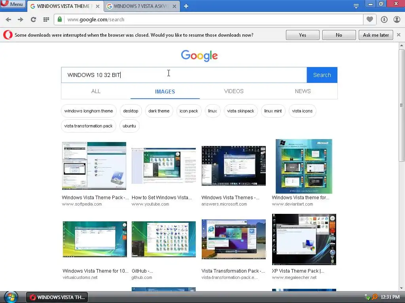Select the linux mint chip

[x=273, y=111]
